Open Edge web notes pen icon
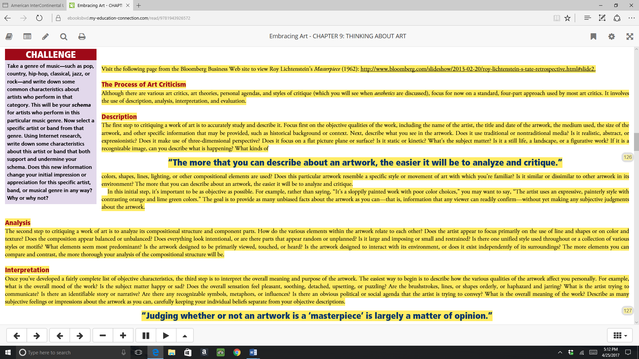This screenshot has width=639, height=359. (602, 18)
